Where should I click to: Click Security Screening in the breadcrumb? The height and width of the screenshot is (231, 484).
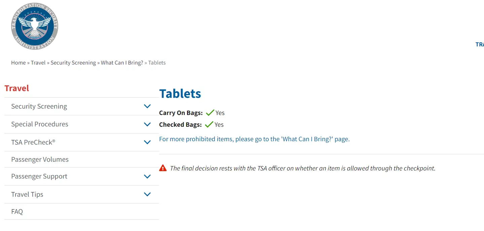pyautogui.click(x=73, y=63)
